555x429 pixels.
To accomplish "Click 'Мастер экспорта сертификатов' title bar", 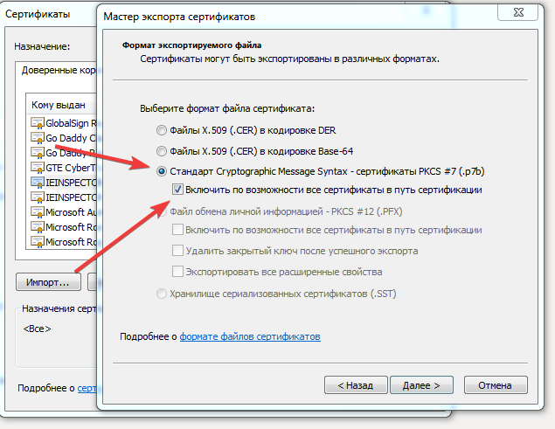I will (x=179, y=17).
